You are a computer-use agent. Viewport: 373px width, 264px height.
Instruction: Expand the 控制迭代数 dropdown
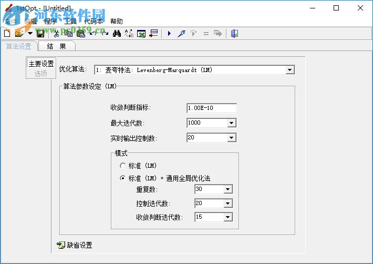(x=227, y=204)
